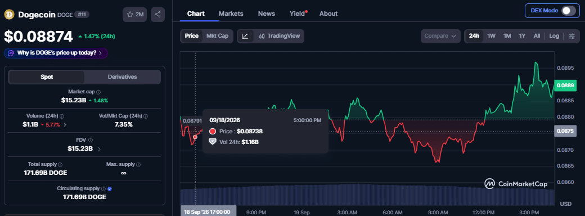
Task: Select 1M time range
Action: click(507, 36)
